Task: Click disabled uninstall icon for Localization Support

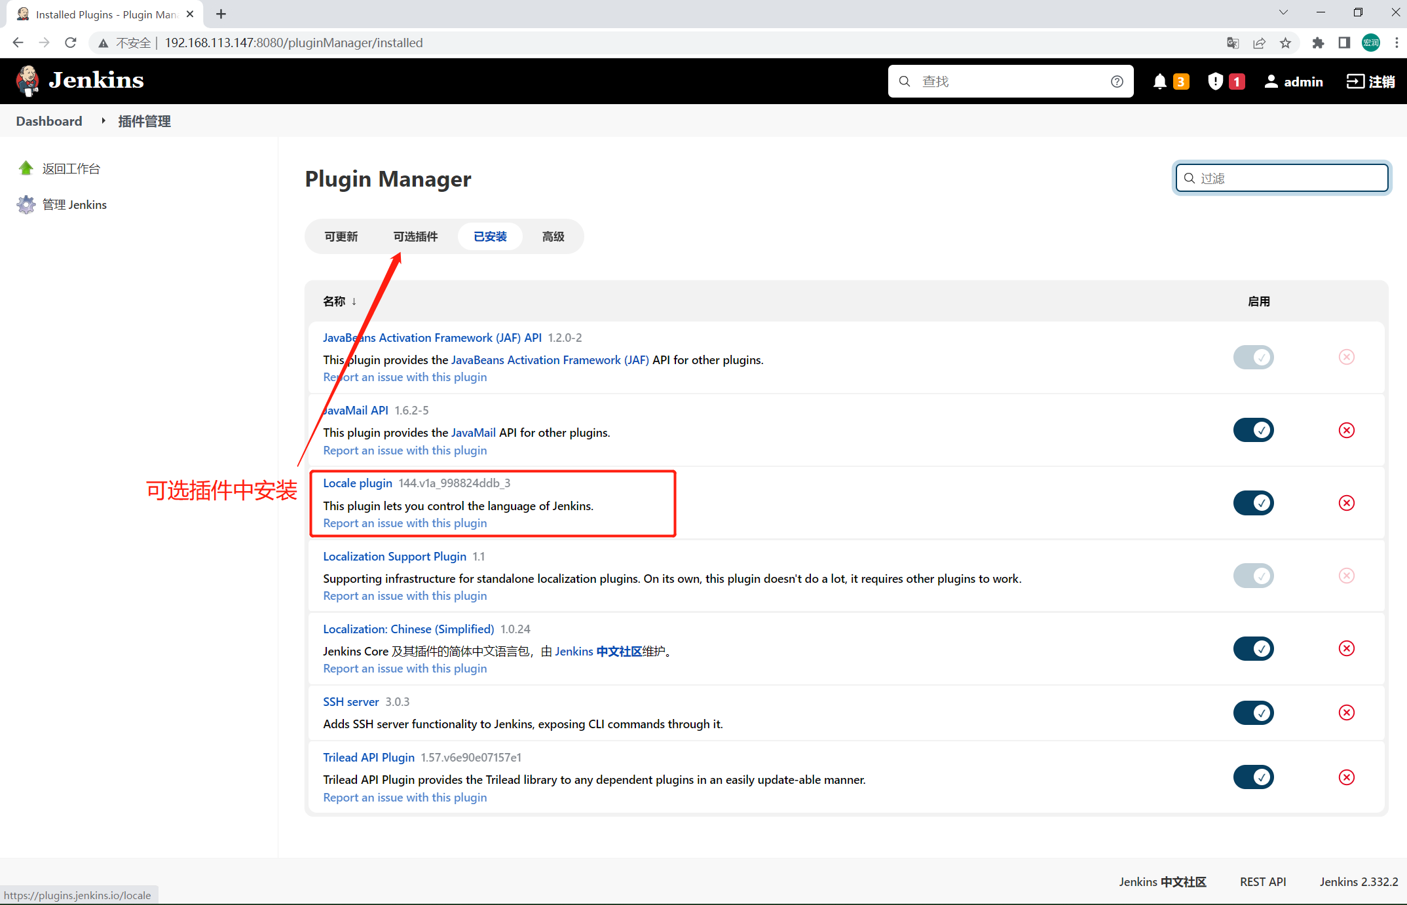Action: point(1347,576)
